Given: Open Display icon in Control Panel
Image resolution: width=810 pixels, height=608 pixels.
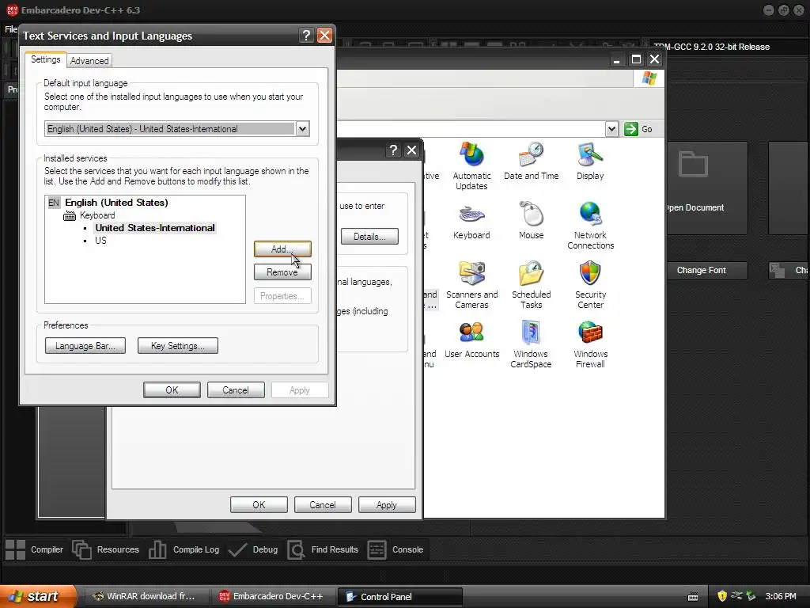Looking at the screenshot, I should point(590,161).
